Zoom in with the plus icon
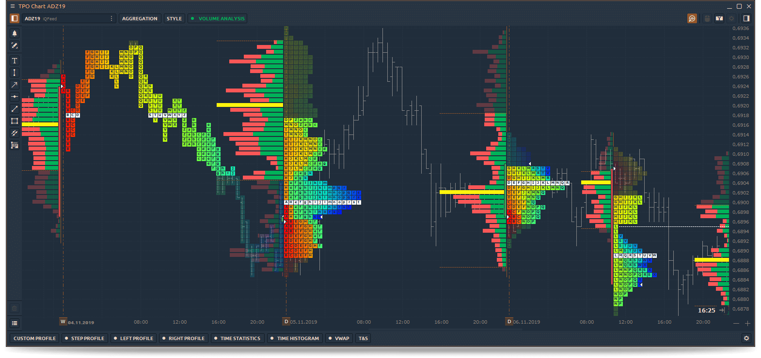761x358 pixels. tap(747, 323)
